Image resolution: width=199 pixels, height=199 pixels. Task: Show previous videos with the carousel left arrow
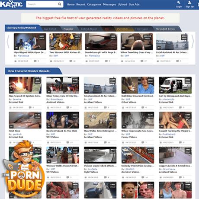tap(8, 42)
